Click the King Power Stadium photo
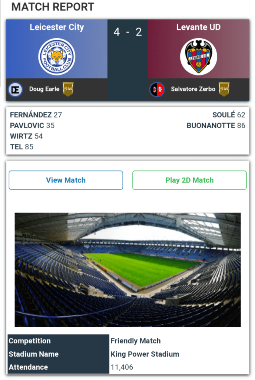This screenshot has width=255, height=380. 127,269
